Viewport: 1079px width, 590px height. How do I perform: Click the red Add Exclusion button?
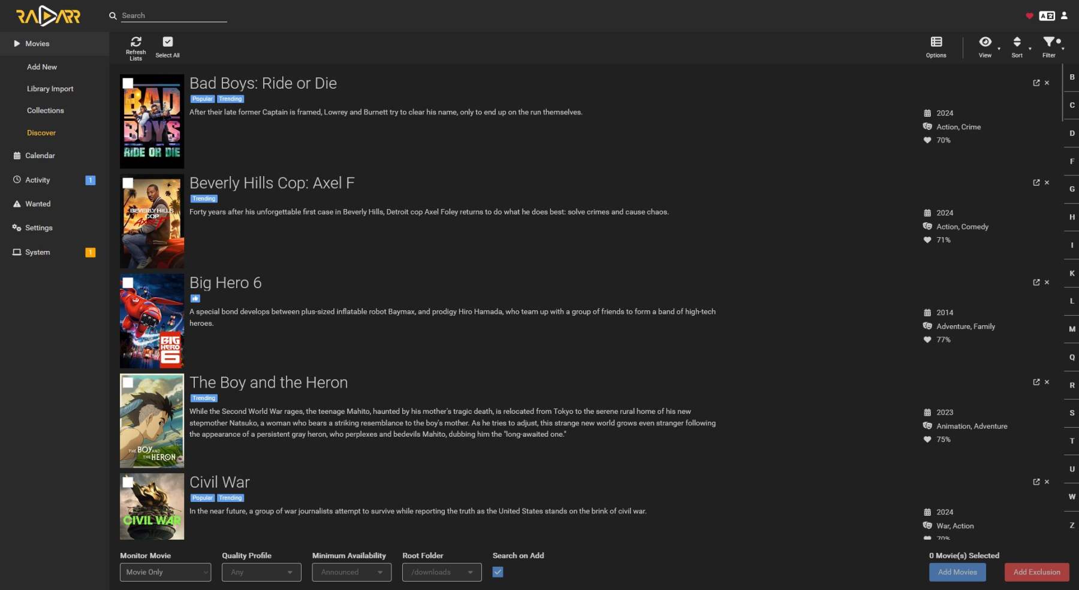[1036, 572]
